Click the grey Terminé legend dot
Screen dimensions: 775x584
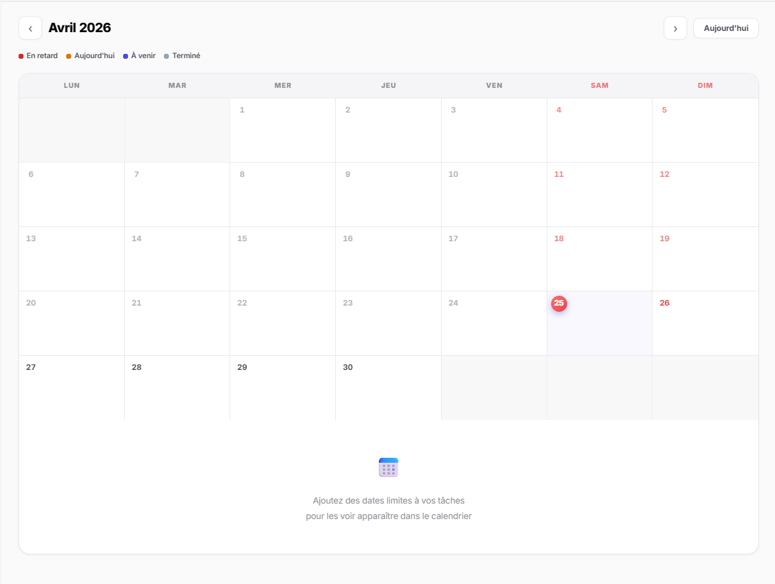(166, 56)
